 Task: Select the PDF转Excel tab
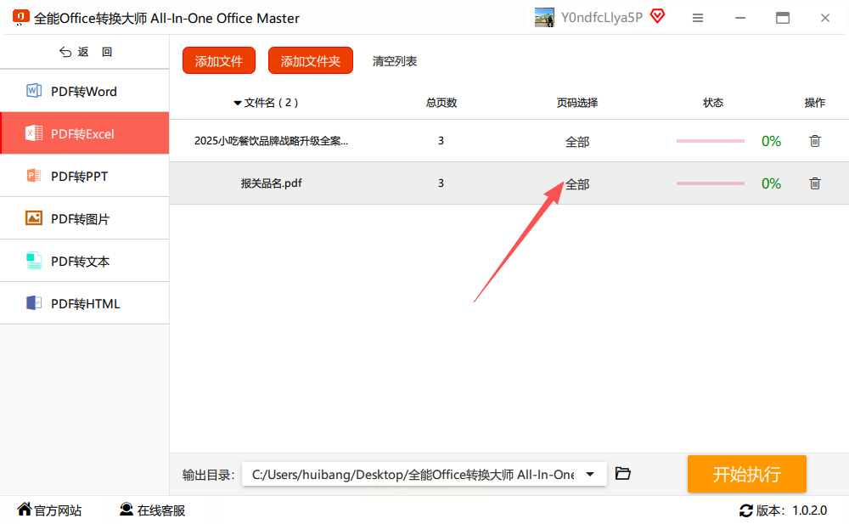(84, 133)
